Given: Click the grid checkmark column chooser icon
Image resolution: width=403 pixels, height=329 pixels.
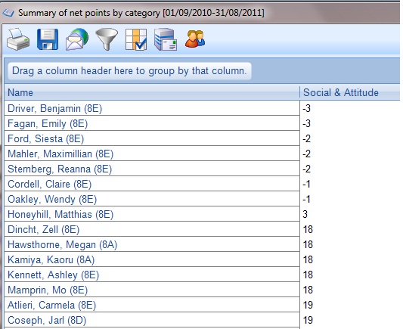Looking at the screenshot, I should click(136, 39).
